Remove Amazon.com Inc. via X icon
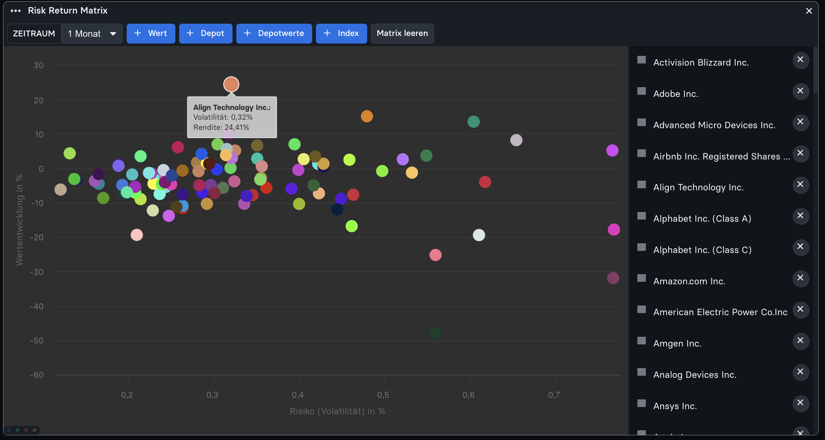This screenshot has width=825, height=440. point(800,278)
